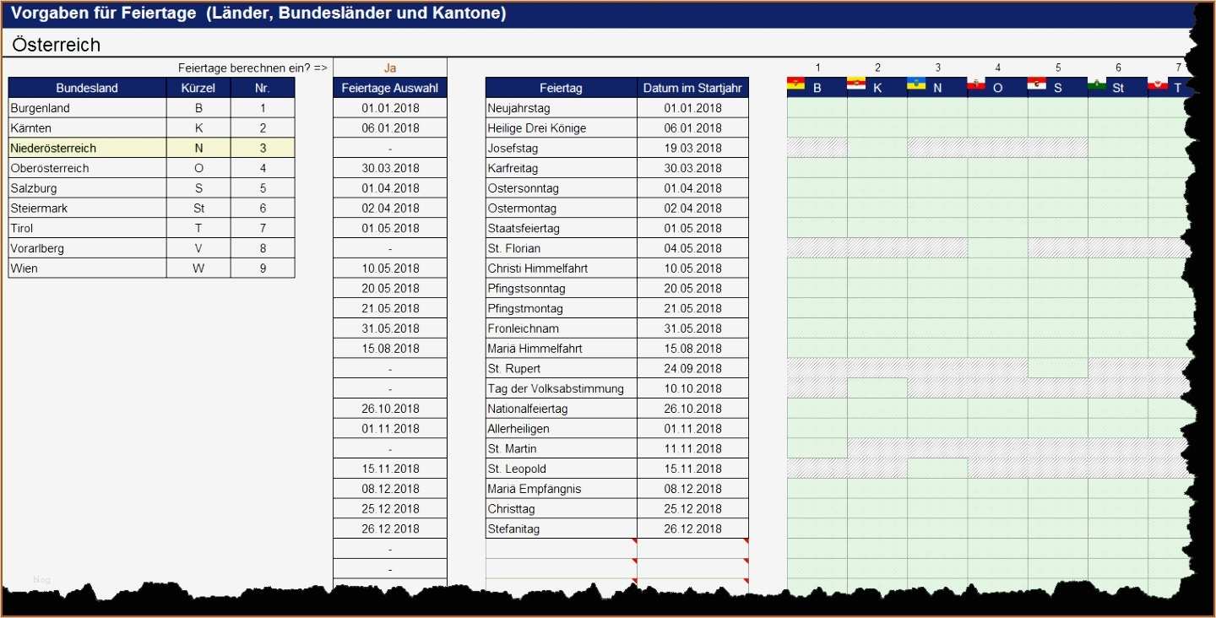Viewport: 1216px width, 618px height.
Task: Click the Wien cell
Action: point(87,268)
